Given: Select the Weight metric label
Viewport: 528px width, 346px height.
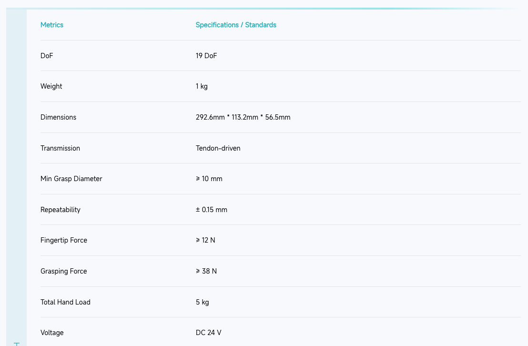Looking at the screenshot, I should [x=51, y=86].
